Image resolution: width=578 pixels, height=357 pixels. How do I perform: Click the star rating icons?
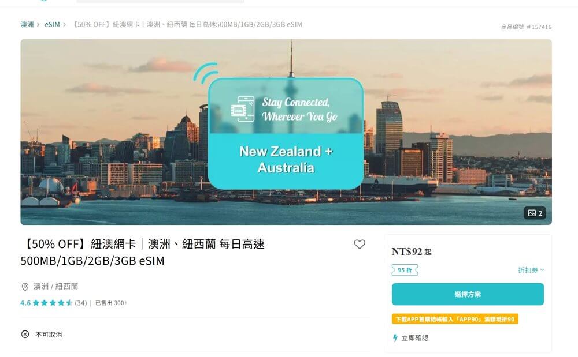[53, 303]
